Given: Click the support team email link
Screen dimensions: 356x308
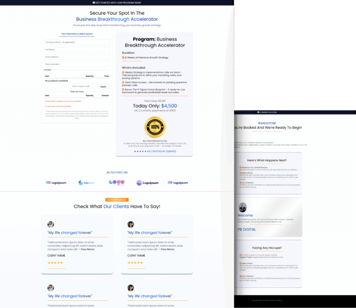Looking at the screenshot, I should pyautogui.click(x=268, y=257).
